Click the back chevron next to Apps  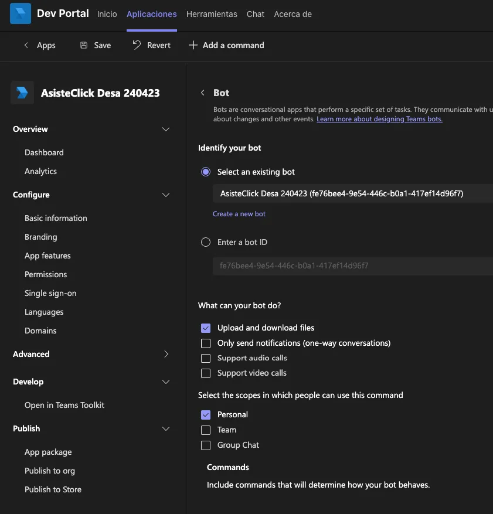point(26,45)
